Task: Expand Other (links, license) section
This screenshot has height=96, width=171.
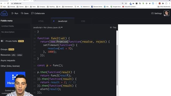Action: pos(10,66)
